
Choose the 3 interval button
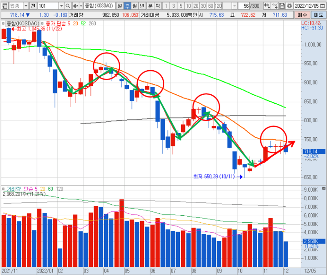click(173, 6)
